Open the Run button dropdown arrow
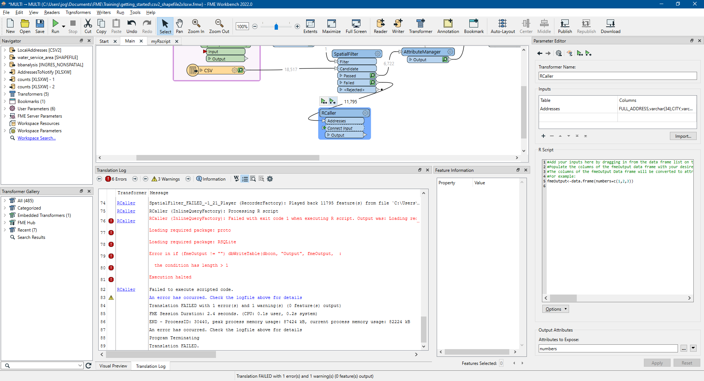Screen dimensions: 704x381 tap(63, 26)
